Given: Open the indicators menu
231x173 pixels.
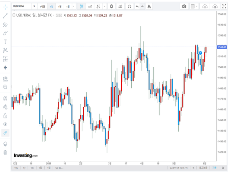Looking at the screenshot, I should click(121, 6).
